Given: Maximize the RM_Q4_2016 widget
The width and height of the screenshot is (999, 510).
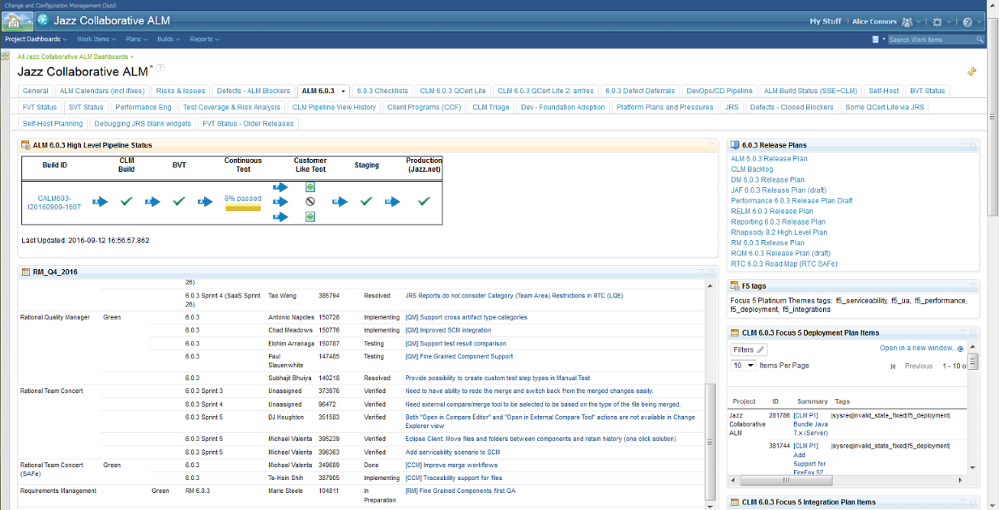Looking at the screenshot, I should 711,272.
